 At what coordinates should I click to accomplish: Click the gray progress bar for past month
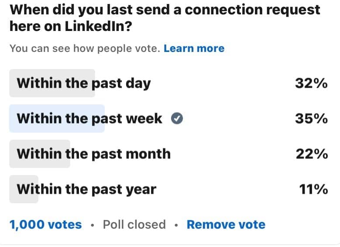[x=40, y=154]
